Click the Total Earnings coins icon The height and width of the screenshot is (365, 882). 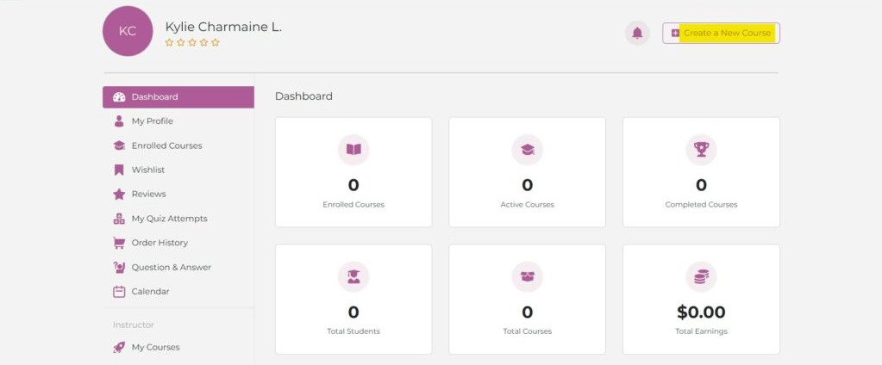click(x=701, y=276)
